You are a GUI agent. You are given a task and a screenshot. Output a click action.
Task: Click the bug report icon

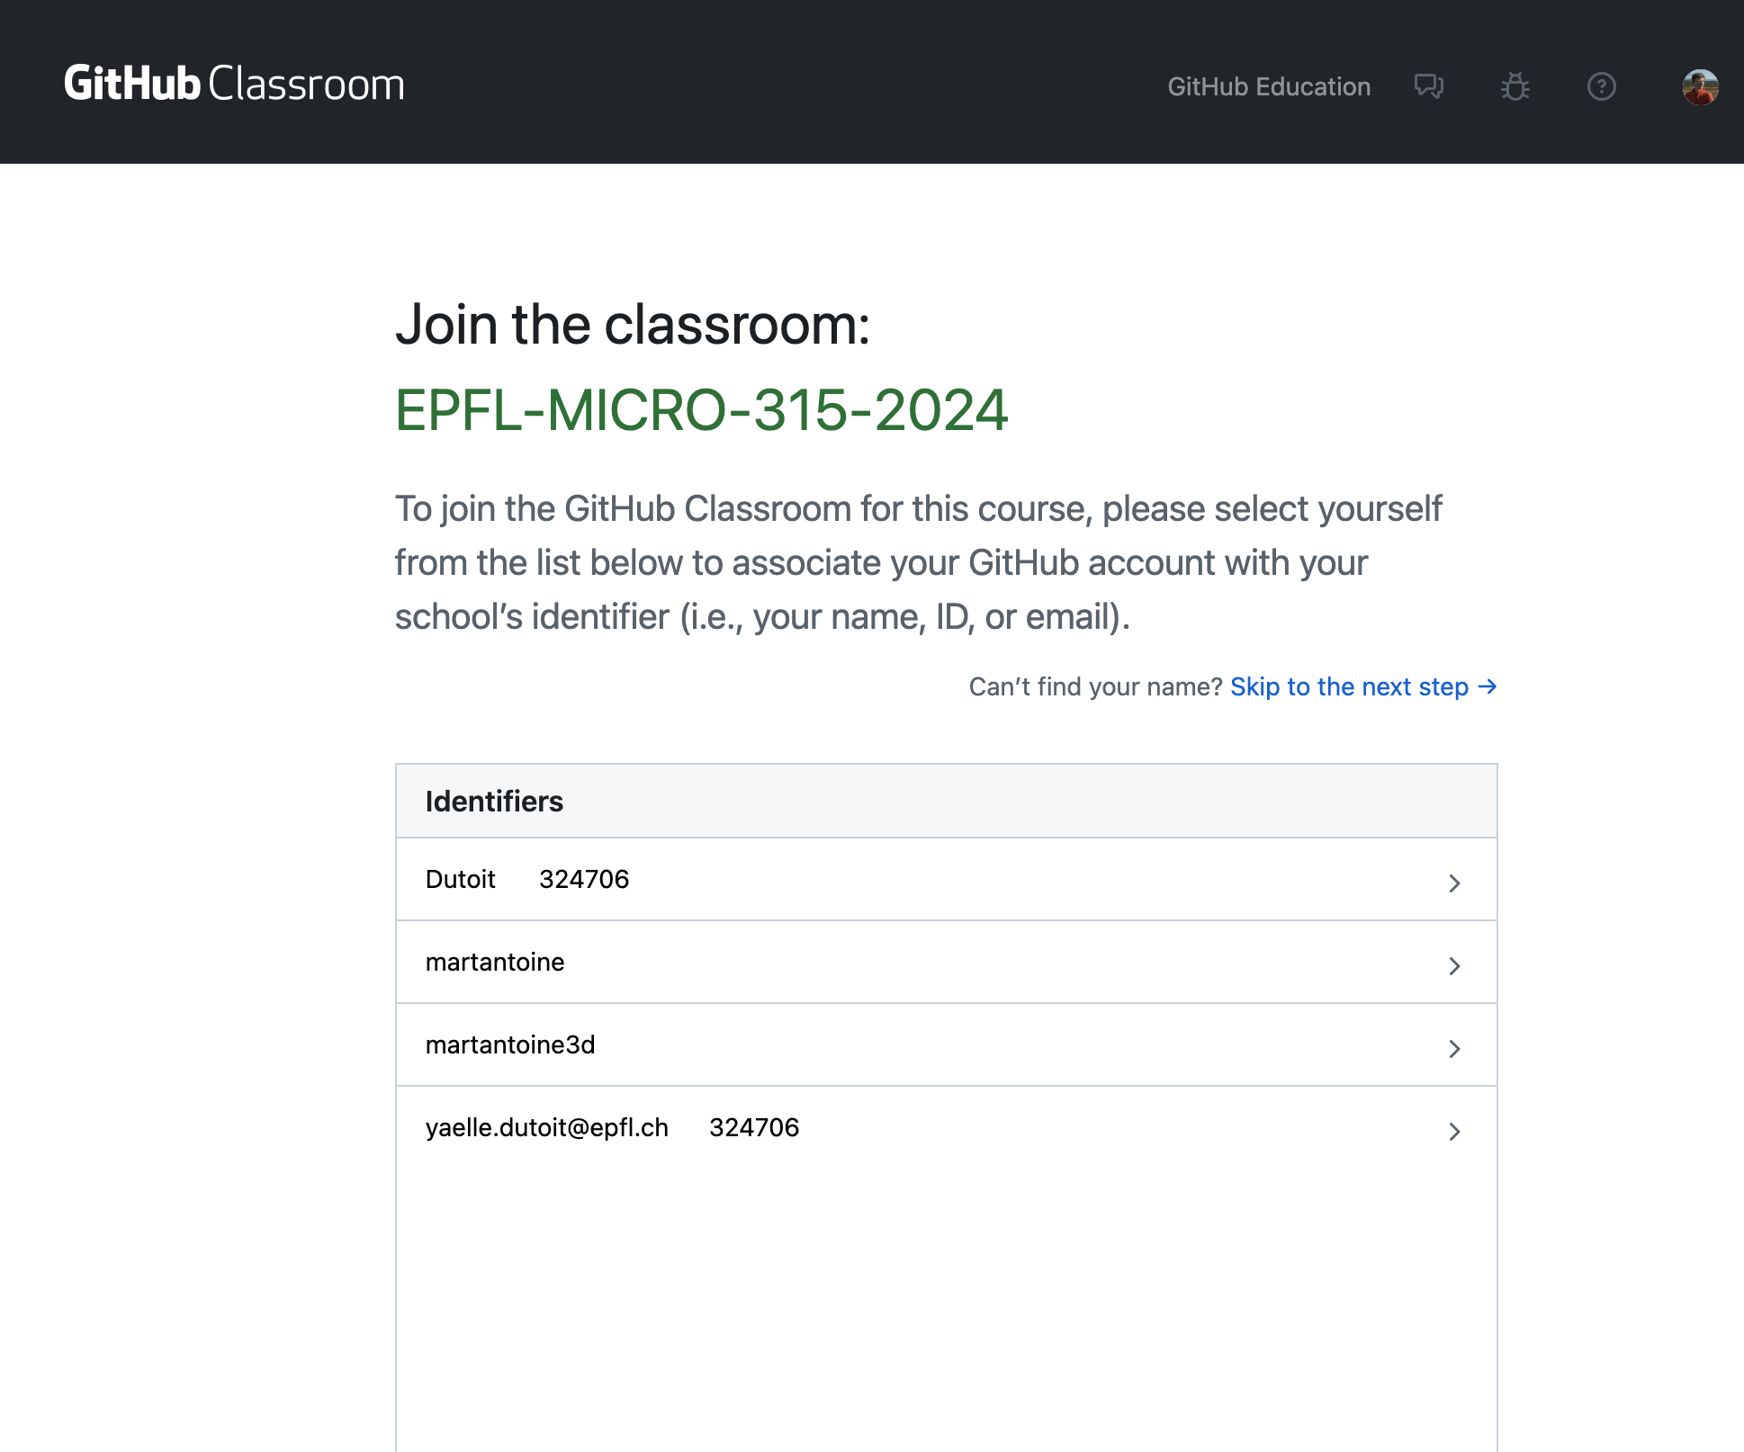(1515, 86)
